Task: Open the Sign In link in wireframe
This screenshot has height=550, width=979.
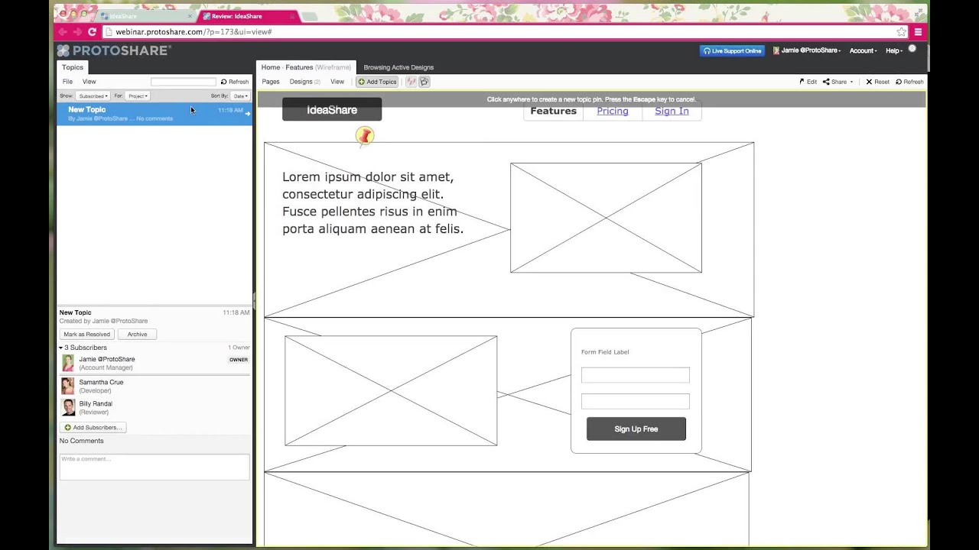Action: 672,111
